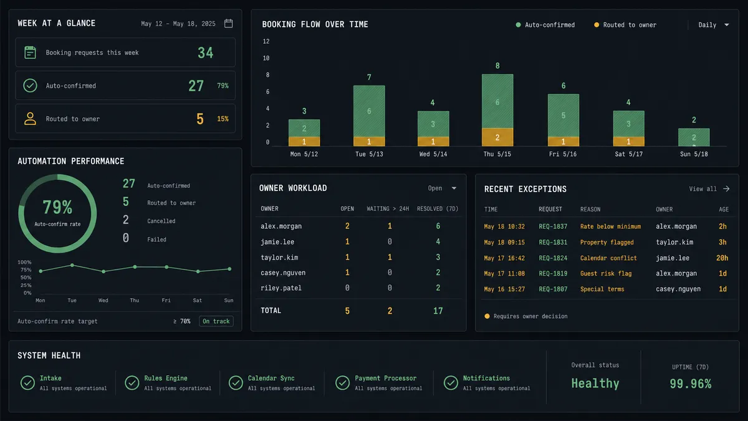Click the 99.96% uptime value
Image resolution: width=748 pixels, height=421 pixels.
click(690, 384)
